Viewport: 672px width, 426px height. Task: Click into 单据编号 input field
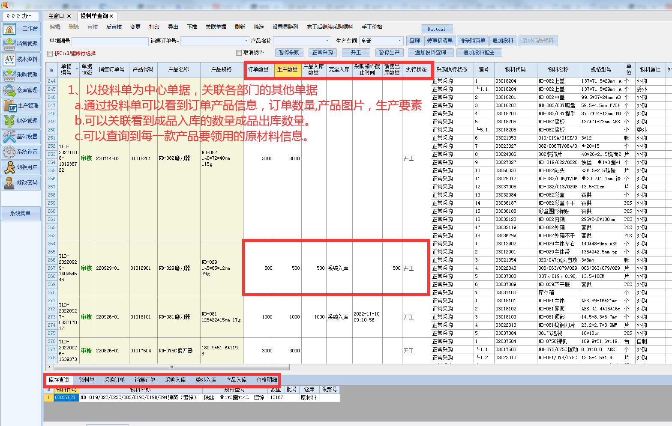[110, 41]
